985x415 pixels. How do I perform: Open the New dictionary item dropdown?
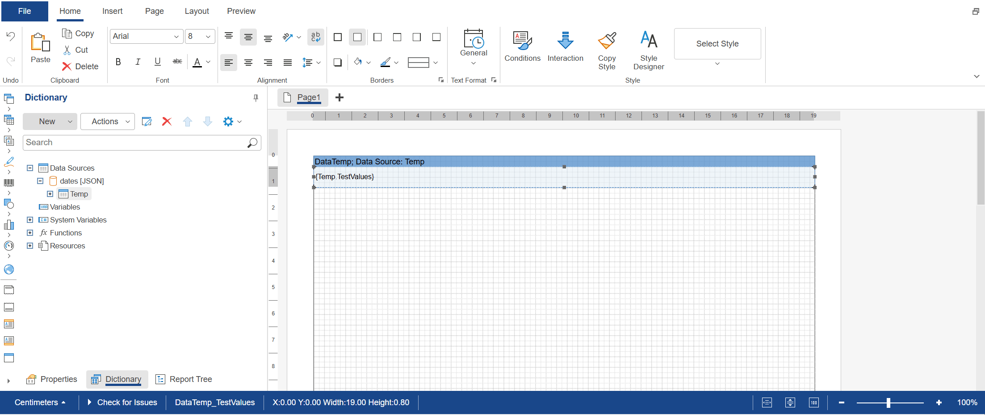pyautogui.click(x=50, y=122)
